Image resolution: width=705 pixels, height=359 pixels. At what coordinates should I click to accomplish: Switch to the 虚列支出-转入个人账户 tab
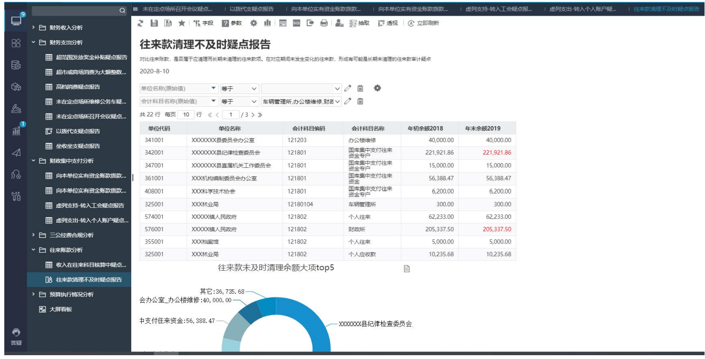pyautogui.click(x=583, y=9)
